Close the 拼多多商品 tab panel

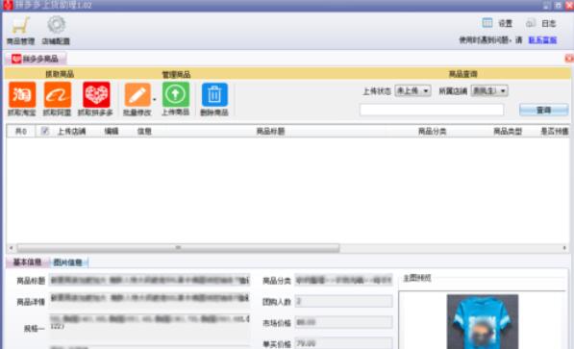569,59
